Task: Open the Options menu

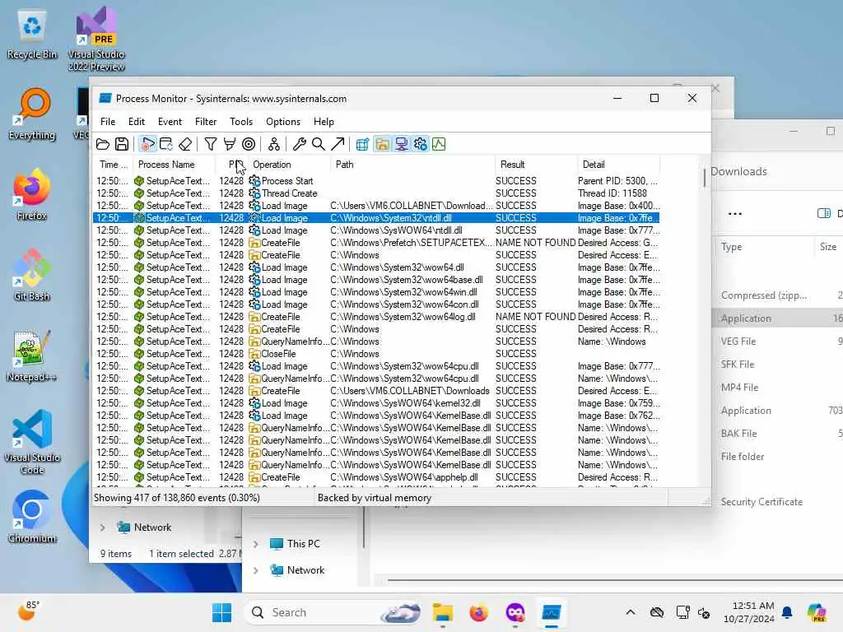Action: tap(283, 122)
